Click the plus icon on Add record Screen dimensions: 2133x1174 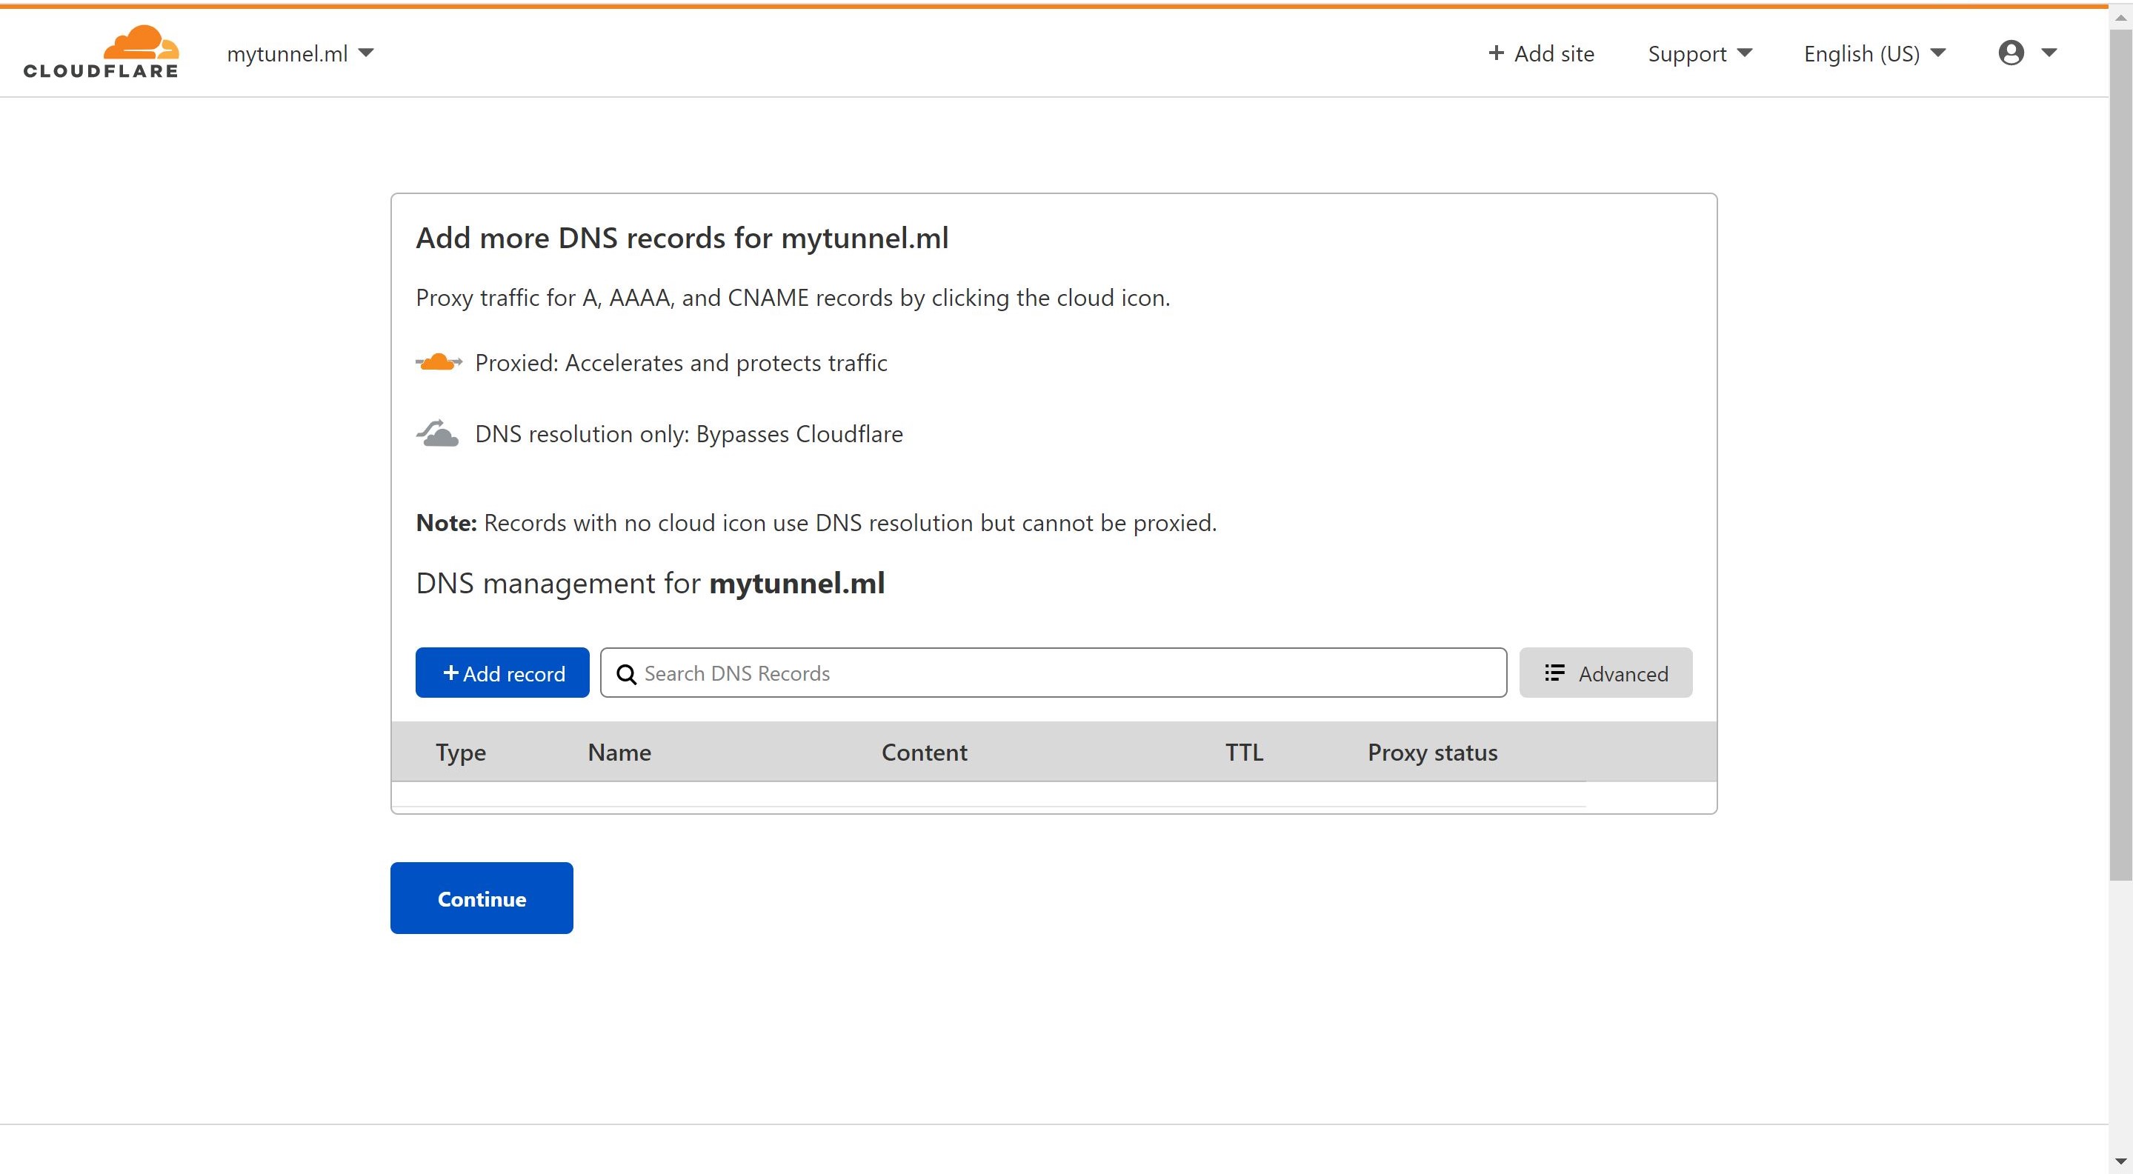(x=450, y=673)
